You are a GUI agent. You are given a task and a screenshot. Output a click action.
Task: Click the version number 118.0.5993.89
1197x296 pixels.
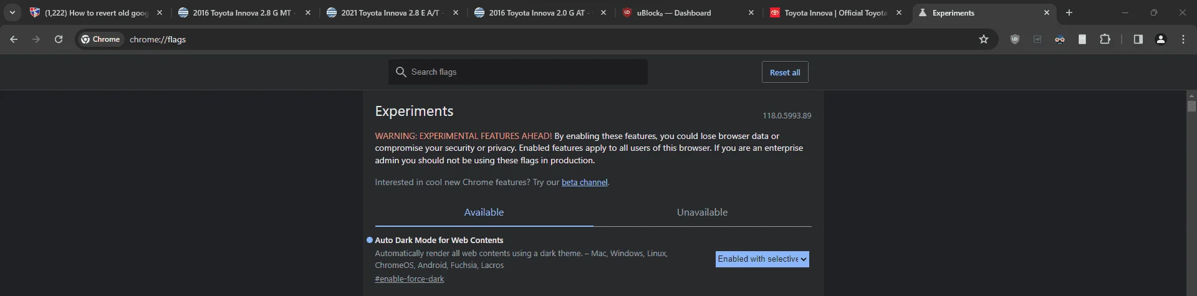[x=787, y=116]
